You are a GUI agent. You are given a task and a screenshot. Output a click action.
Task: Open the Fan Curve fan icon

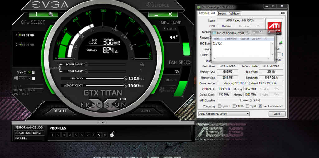click(162, 89)
